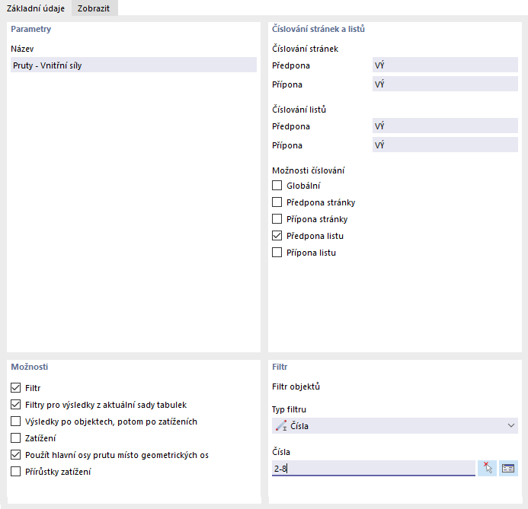
Task: Focus the sheet numbering Přípona field
Action: coord(444,145)
